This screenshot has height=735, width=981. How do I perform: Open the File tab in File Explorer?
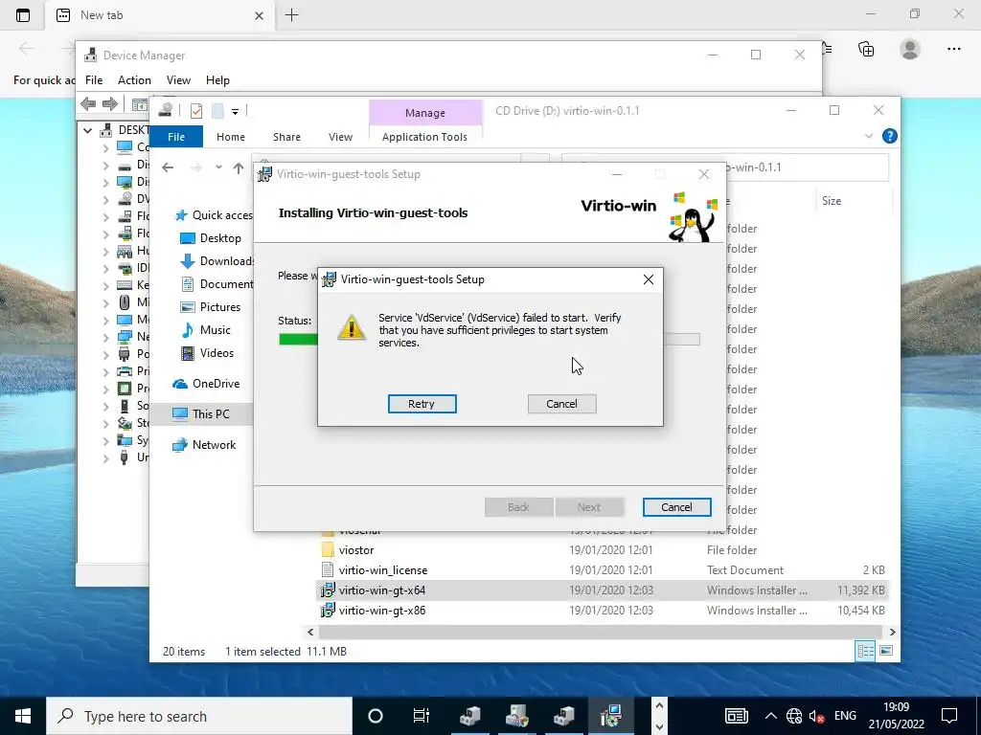pyautogui.click(x=176, y=136)
